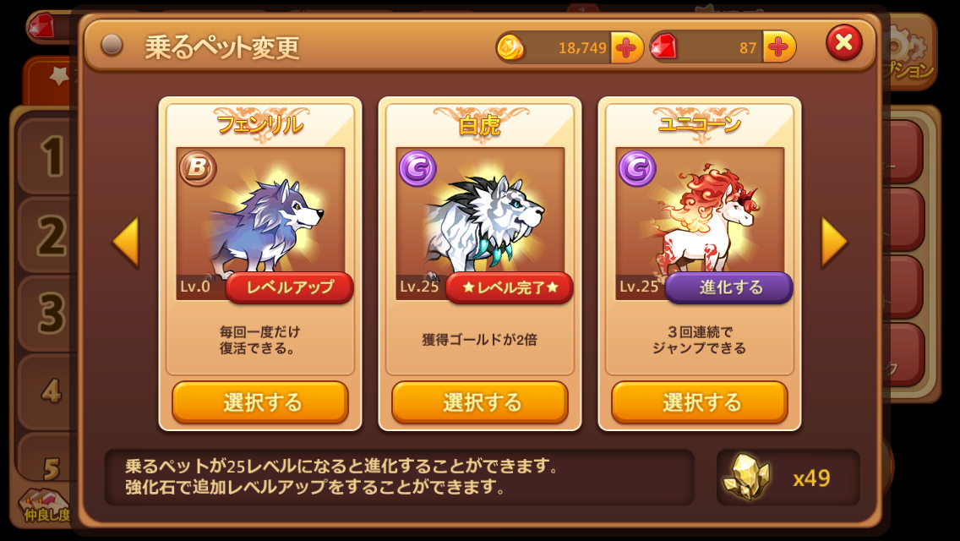This screenshot has width=960, height=541.
Task: Add more rubies with plus button
Action: coord(779,48)
